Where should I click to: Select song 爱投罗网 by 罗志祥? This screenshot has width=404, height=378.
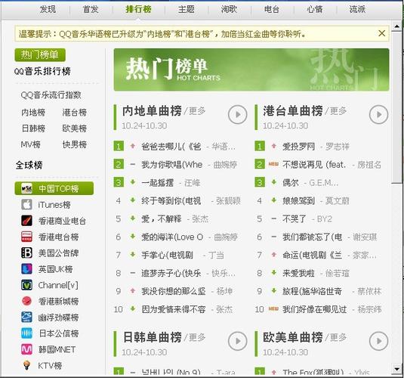click(x=298, y=147)
